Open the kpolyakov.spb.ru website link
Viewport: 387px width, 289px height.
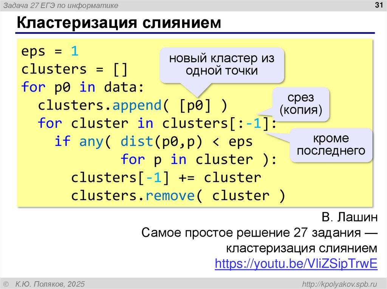coord(341,284)
